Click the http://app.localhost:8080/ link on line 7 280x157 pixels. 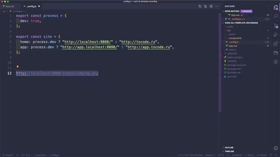pyautogui.click(x=90, y=47)
